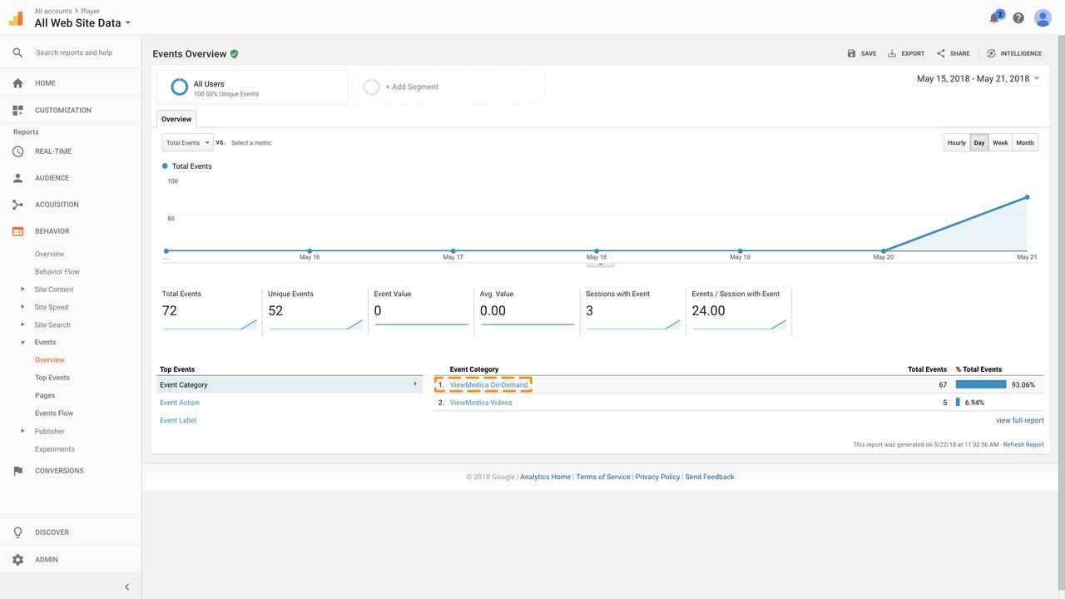This screenshot has width=1065, height=599.
Task: Open the date range selector dropdown
Action: point(975,78)
